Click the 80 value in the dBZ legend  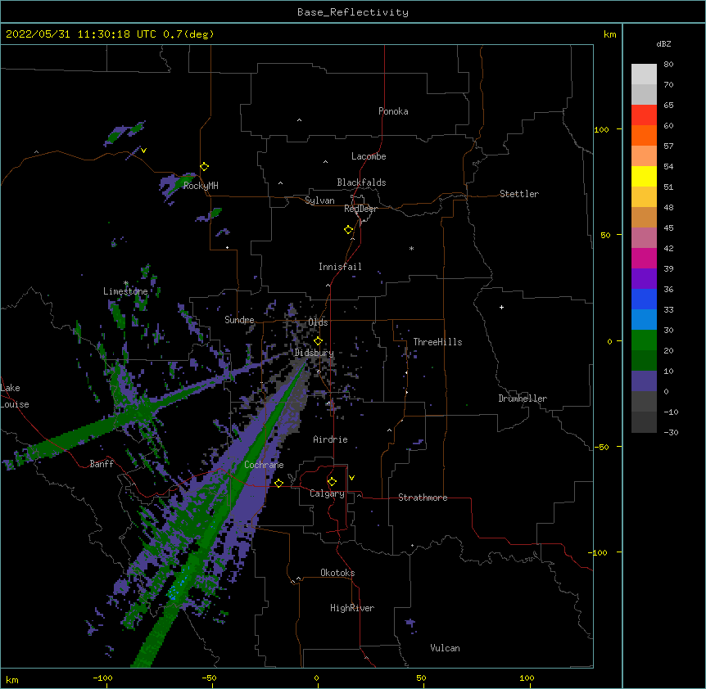[x=668, y=65]
